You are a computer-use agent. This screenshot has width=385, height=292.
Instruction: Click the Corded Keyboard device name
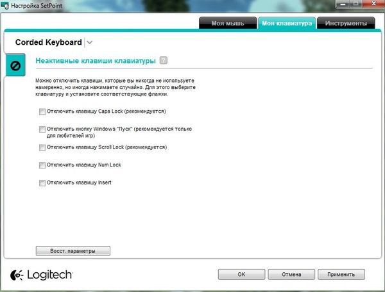point(48,42)
